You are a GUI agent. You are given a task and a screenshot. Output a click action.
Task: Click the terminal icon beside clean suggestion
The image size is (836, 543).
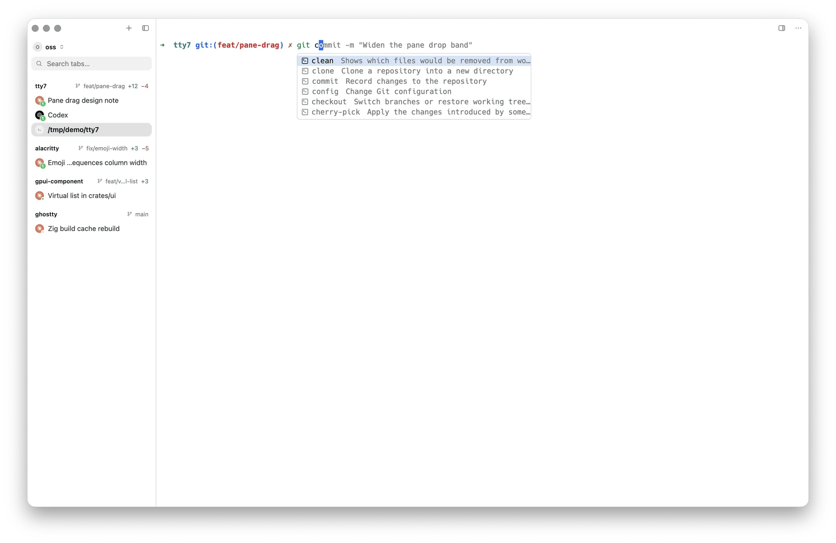coord(305,61)
